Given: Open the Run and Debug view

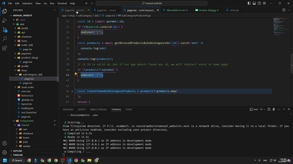Looking at the screenshot, I should pos(5,20).
